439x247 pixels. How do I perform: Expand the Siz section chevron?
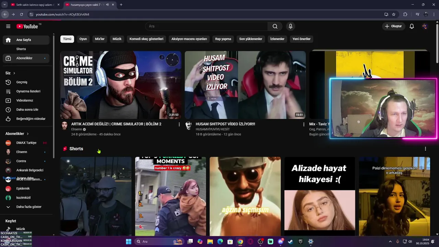click(x=14, y=73)
